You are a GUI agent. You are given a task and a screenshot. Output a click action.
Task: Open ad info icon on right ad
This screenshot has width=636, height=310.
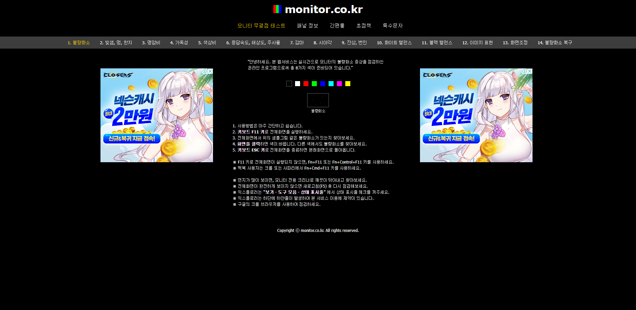pos(524,71)
